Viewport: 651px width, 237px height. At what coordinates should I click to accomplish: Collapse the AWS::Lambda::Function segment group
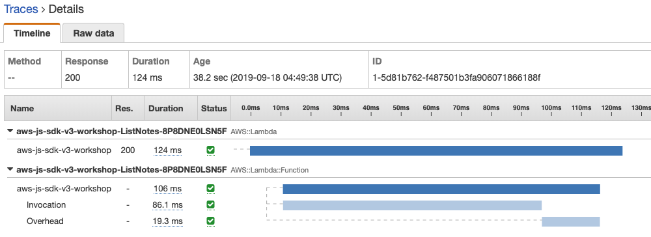10,170
